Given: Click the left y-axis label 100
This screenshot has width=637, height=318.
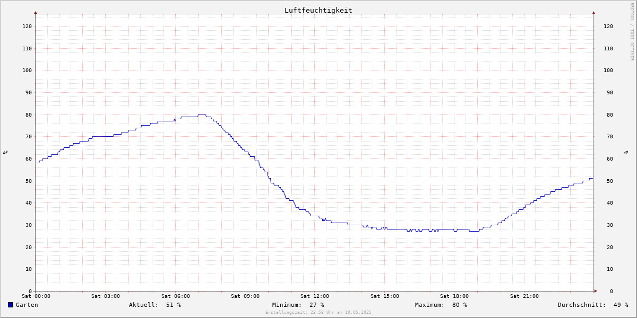Looking at the screenshot, I should (x=27, y=70).
